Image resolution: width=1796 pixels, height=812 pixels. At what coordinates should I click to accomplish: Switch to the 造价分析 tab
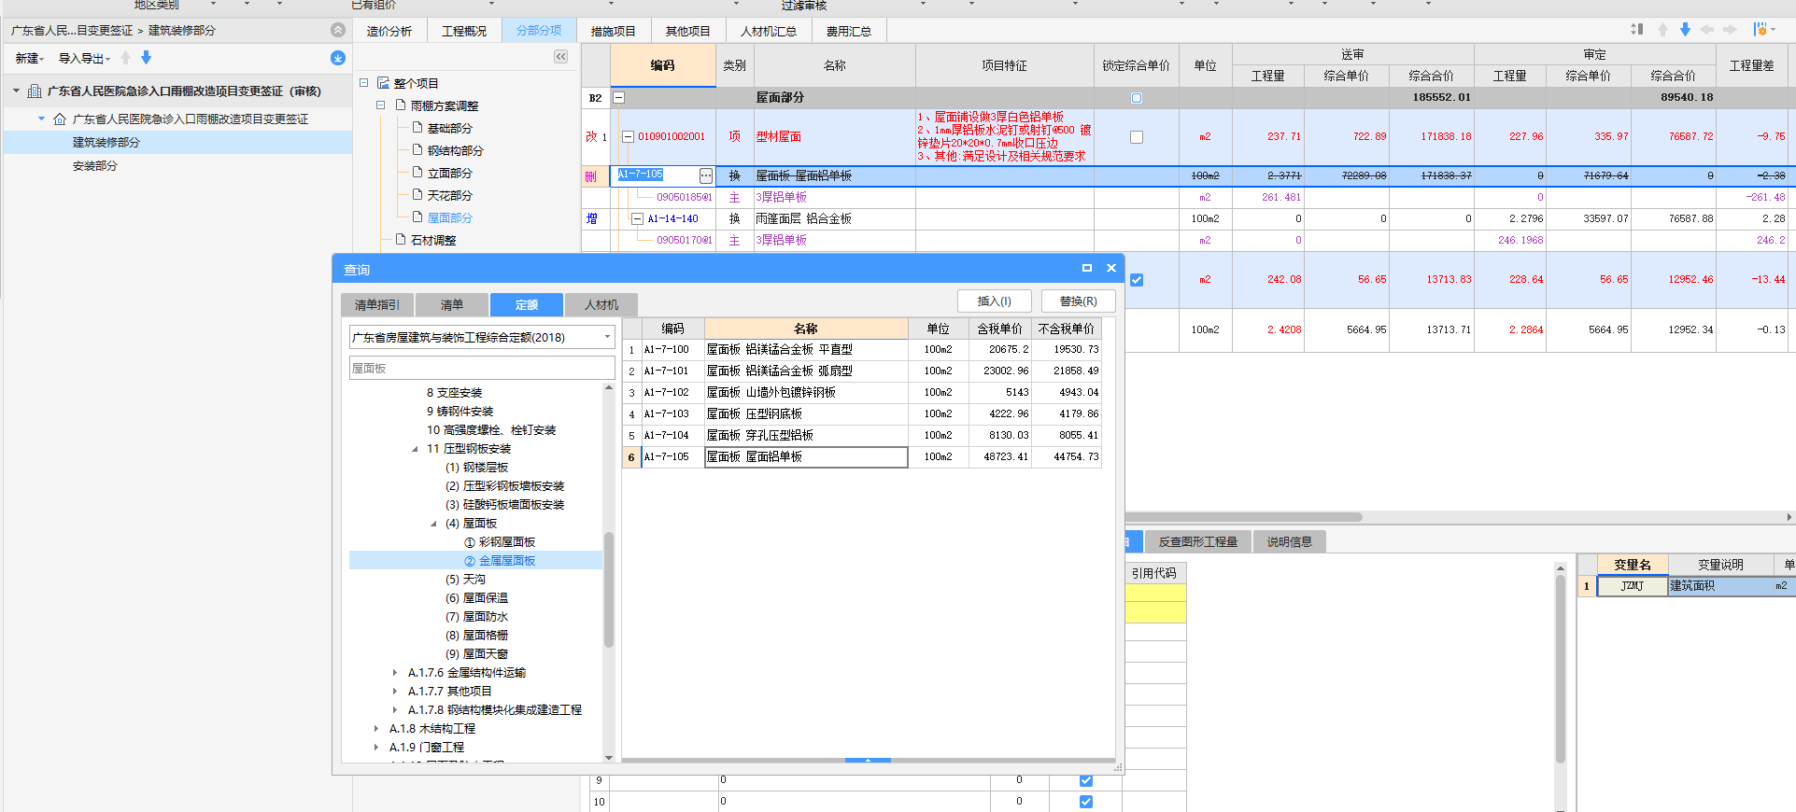pos(389,31)
